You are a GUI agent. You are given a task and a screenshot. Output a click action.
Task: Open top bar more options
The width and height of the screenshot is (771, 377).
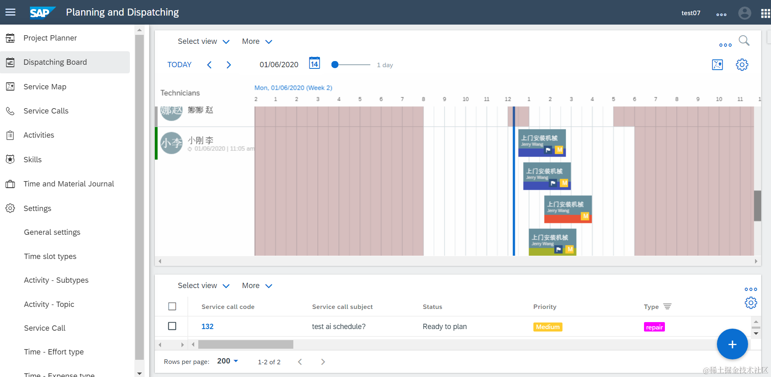(x=721, y=14)
